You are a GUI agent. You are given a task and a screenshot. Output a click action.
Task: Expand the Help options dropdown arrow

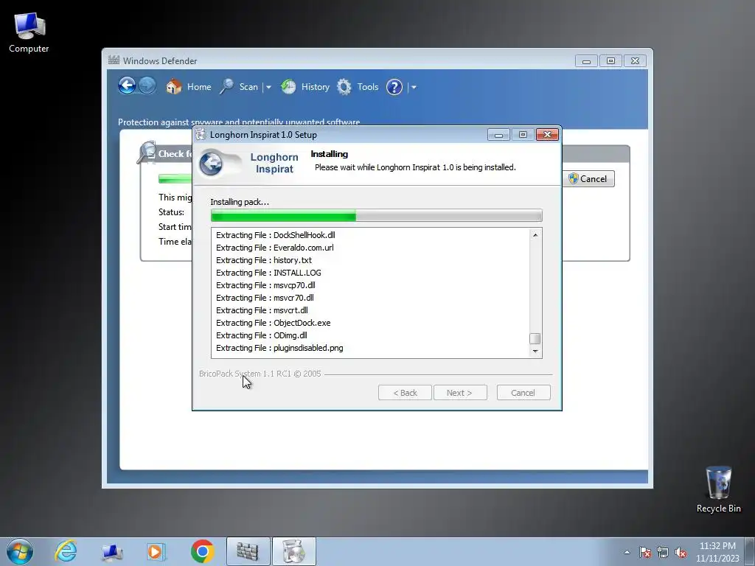pos(414,87)
